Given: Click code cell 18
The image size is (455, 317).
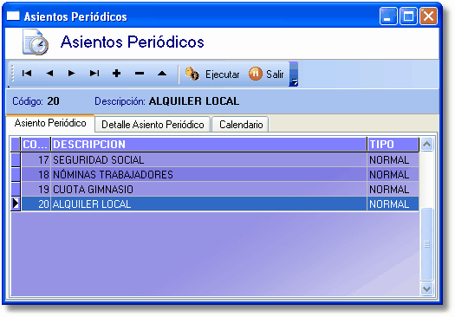Looking at the screenshot, I should tap(36, 175).
